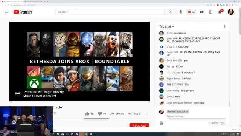241x136 pixels.
Task: Click the live premiere broadcast icon
Action: (18, 93)
